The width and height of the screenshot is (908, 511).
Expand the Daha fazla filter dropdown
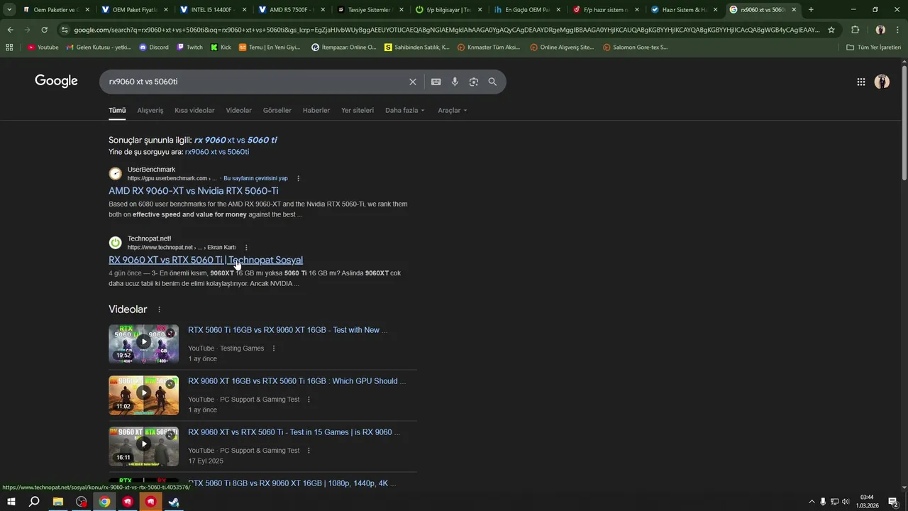tap(405, 110)
